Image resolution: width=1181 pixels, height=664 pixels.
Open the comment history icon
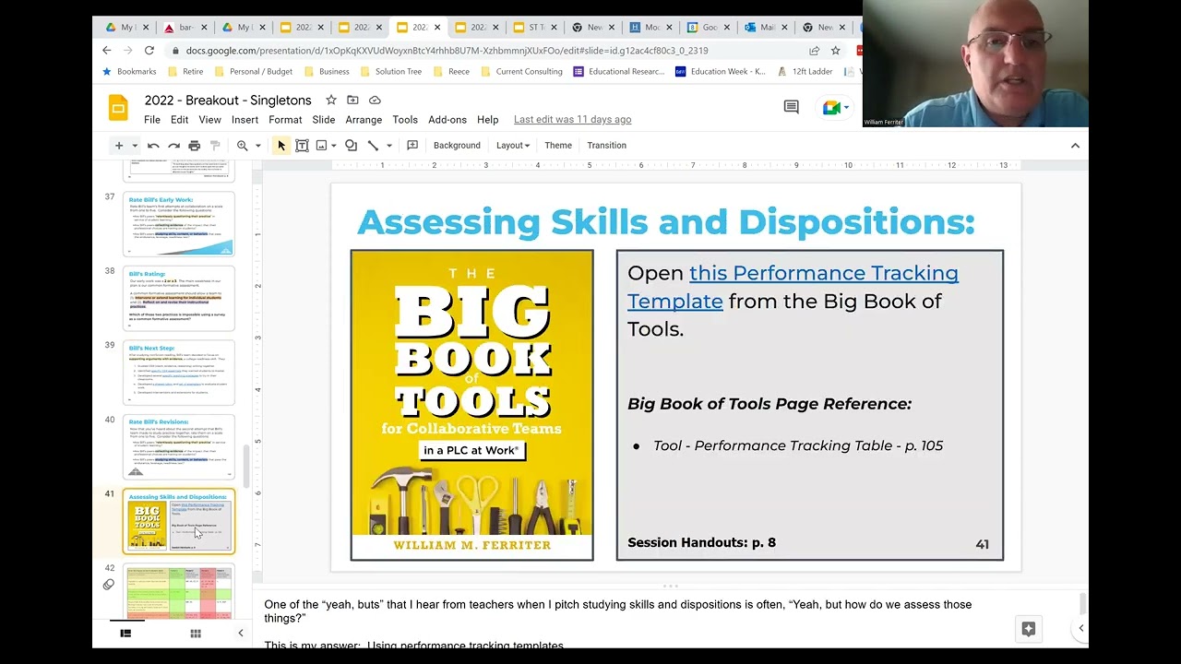tap(791, 108)
